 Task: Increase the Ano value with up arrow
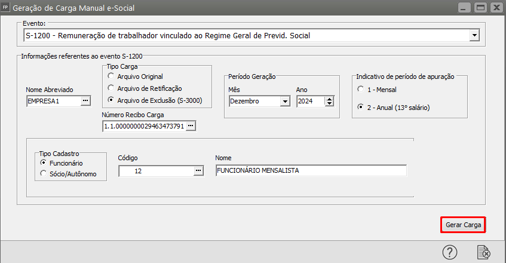pos(329,99)
